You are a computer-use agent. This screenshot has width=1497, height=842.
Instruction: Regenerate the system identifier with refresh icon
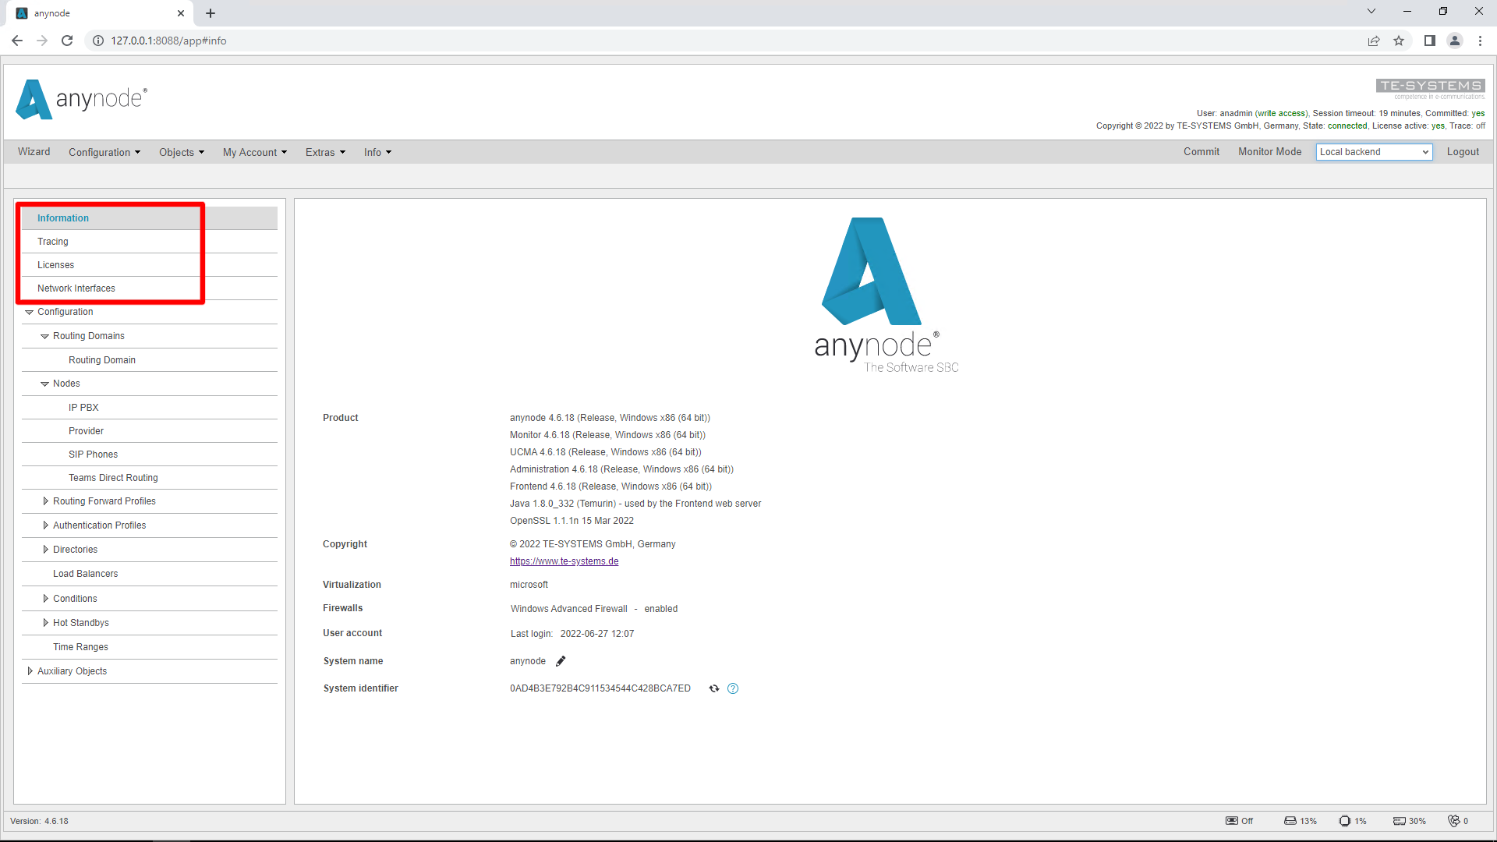pos(713,688)
